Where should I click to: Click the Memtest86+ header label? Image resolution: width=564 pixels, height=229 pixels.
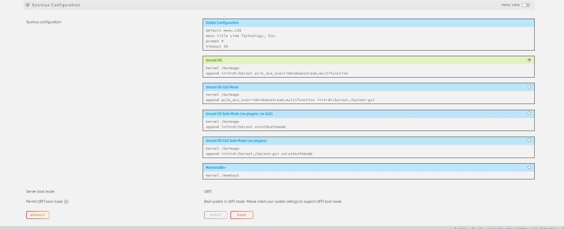(216, 167)
